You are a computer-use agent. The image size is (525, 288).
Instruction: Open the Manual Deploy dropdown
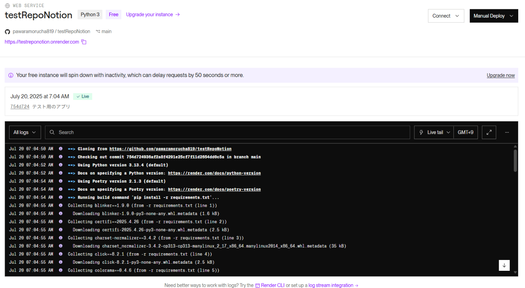[x=493, y=16]
